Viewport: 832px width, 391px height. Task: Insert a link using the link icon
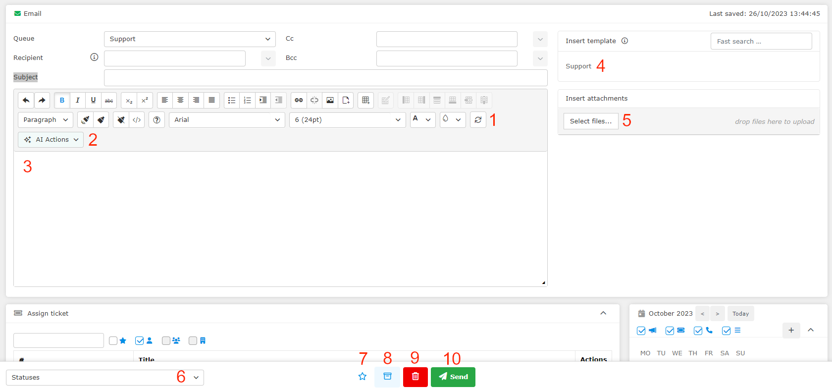point(299,100)
